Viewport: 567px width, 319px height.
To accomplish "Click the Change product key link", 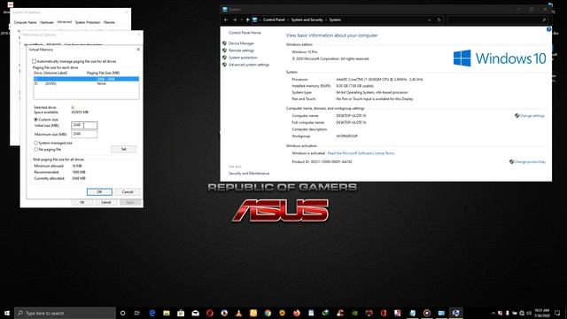I will pyautogui.click(x=530, y=161).
